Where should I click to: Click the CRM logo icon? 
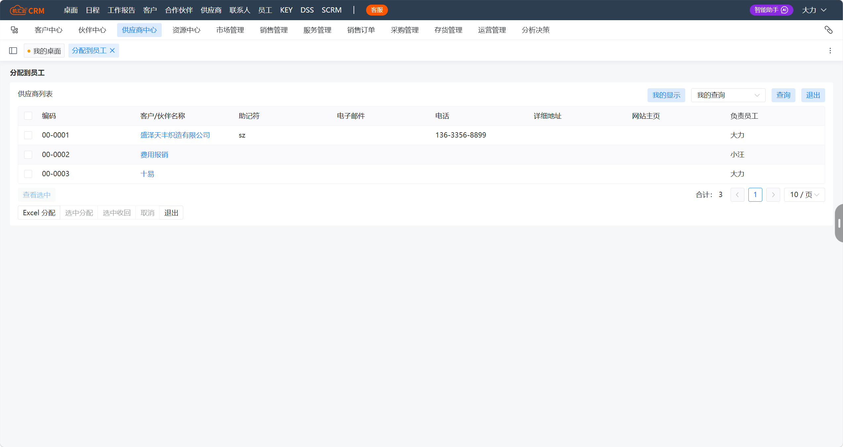pyautogui.click(x=27, y=10)
